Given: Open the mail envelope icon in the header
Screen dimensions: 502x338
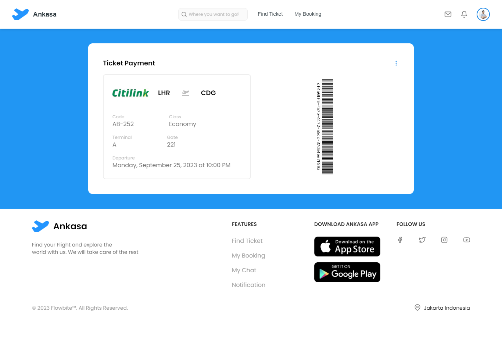Looking at the screenshot, I should coord(448,14).
